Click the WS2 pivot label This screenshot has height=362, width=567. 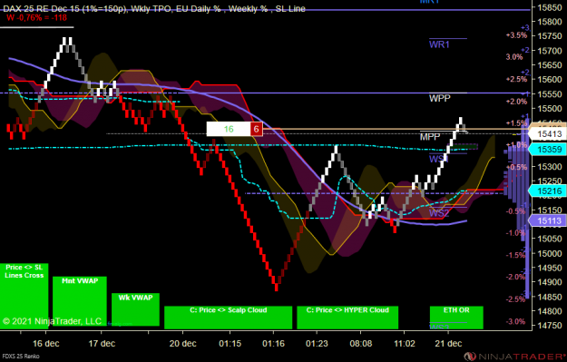pos(439,213)
